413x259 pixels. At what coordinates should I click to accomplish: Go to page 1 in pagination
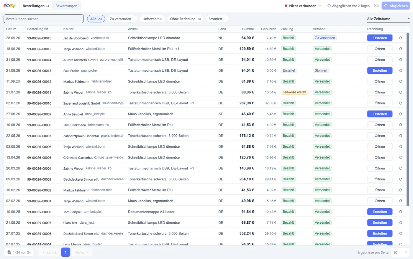point(65,252)
